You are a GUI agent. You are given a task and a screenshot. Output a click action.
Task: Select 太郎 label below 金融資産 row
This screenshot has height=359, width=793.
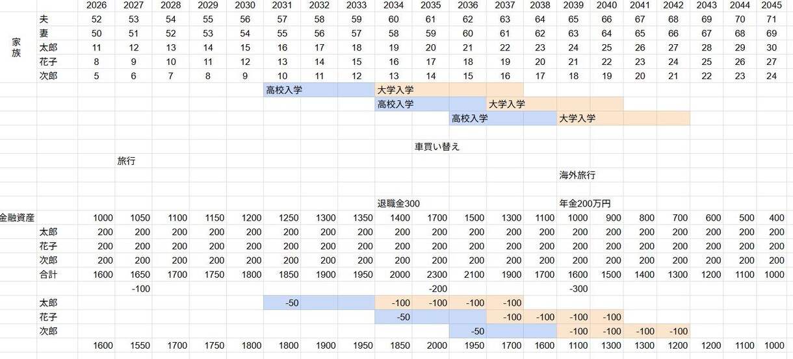coord(49,232)
